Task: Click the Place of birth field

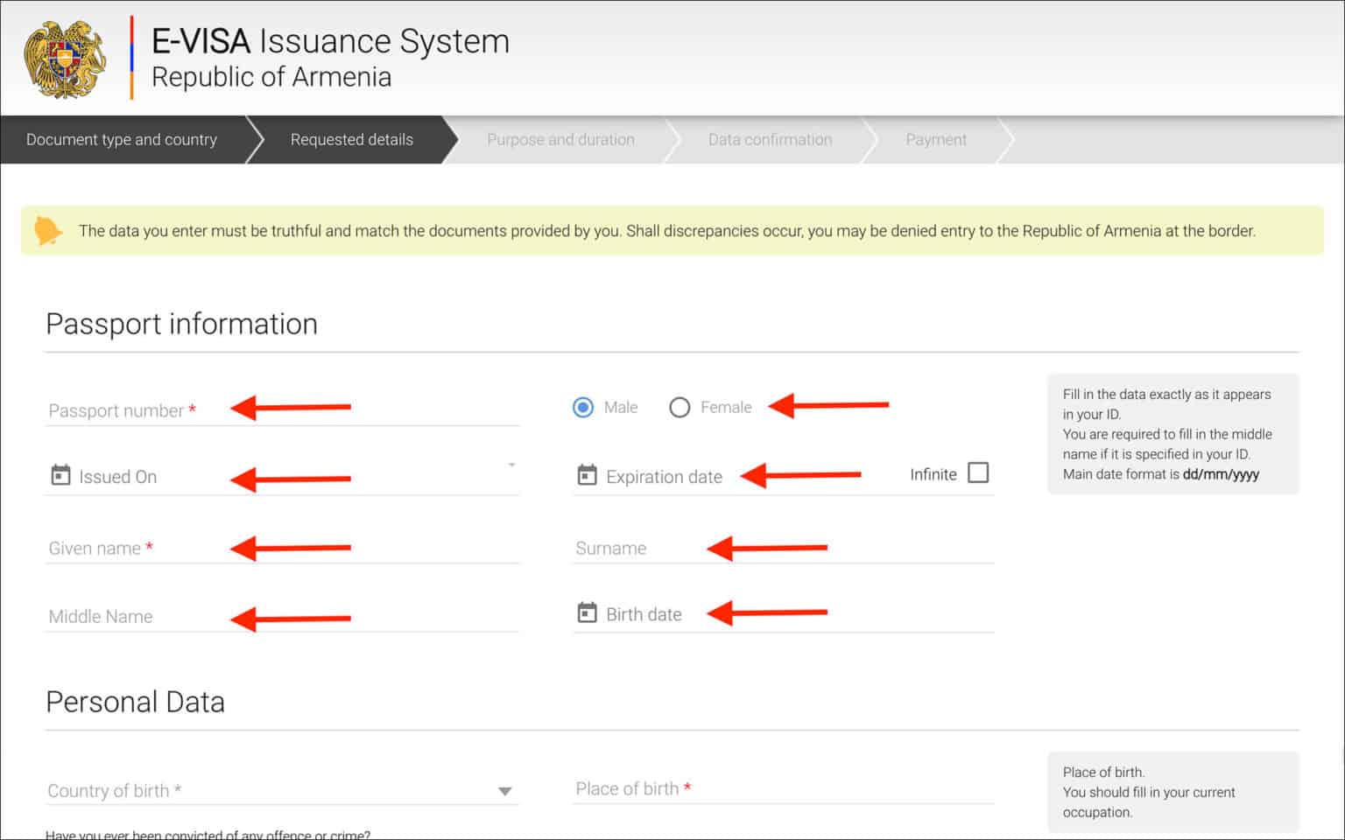Action: pos(784,789)
